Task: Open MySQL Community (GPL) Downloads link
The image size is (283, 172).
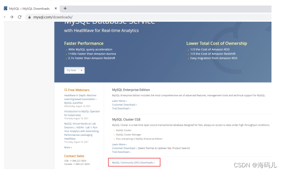Action: click(x=133, y=163)
